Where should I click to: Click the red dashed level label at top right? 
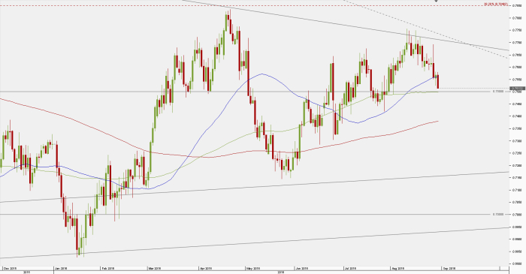click(495, 4)
